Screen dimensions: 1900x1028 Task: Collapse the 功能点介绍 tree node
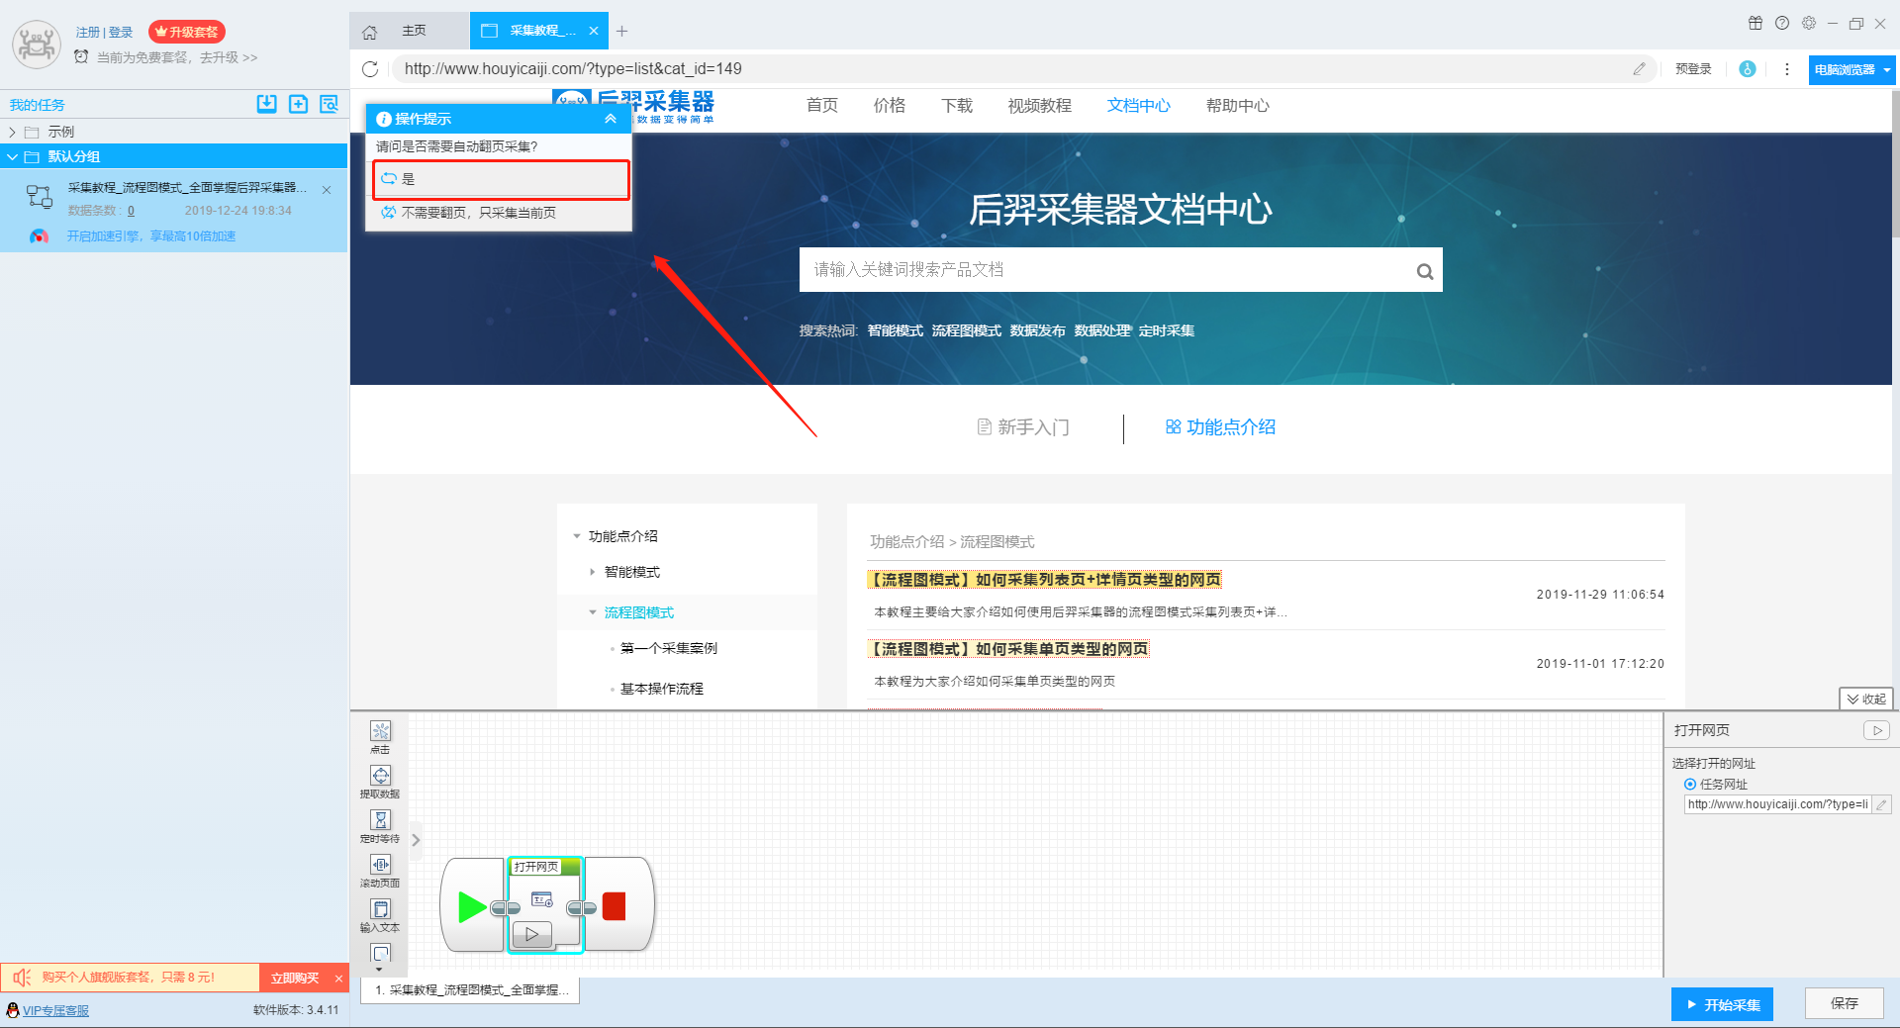(577, 536)
